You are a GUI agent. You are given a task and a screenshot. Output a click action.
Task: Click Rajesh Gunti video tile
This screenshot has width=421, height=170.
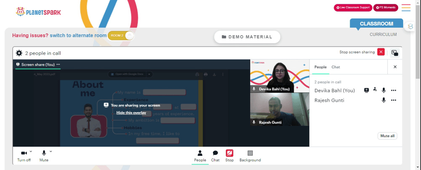[x=280, y=109]
